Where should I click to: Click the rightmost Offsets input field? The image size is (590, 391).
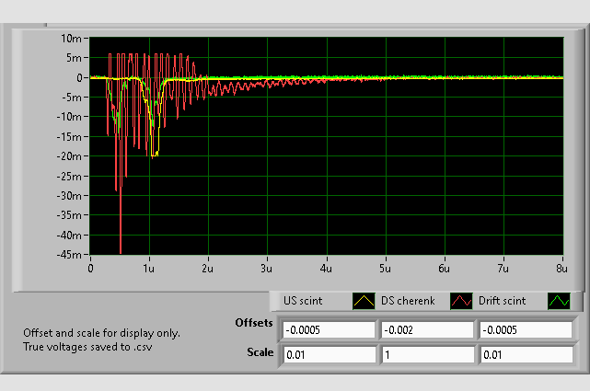(524, 330)
